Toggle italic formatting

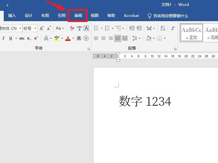click(x=4, y=38)
